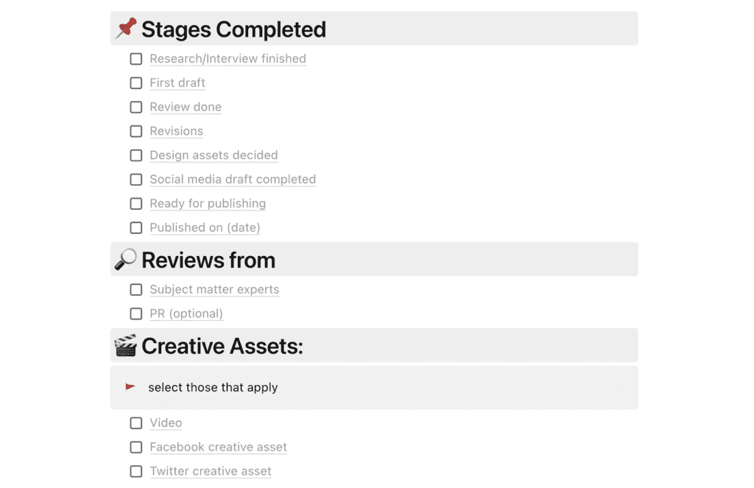The height and width of the screenshot is (488, 754).
Task: Check the Subject matter experts checkbox
Action: [135, 289]
